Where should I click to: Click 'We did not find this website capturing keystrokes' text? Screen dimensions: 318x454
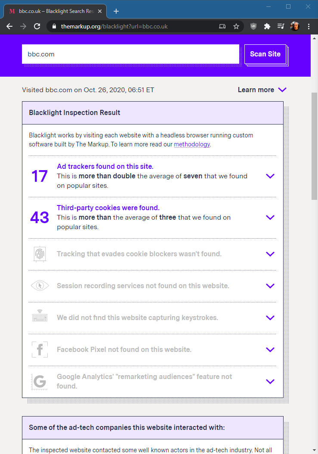[x=137, y=317]
